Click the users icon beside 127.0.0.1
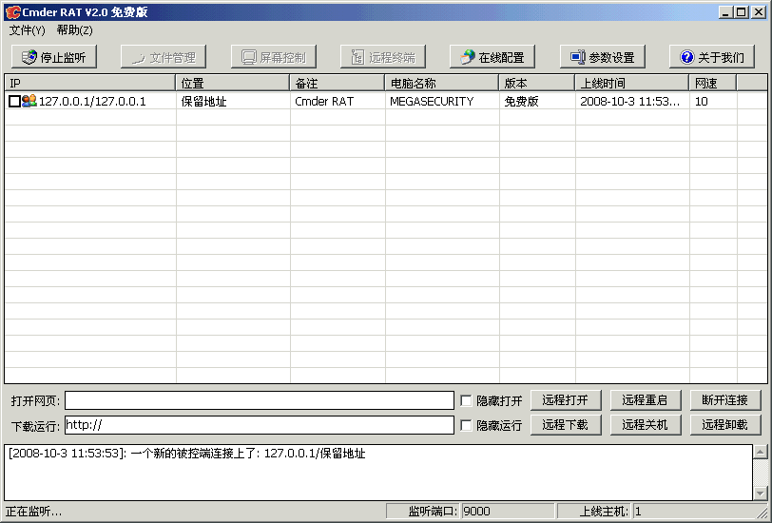The image size is (772, 523). 29,101
